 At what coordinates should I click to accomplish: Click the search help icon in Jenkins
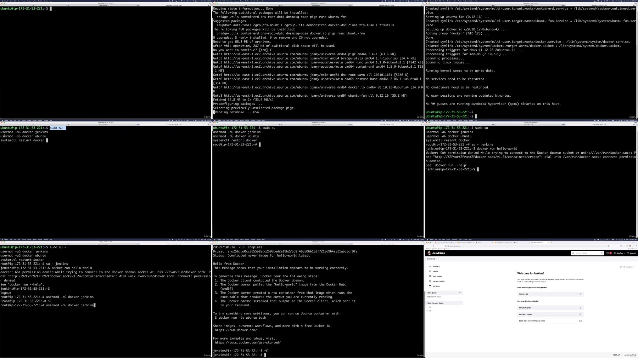click(602, 253)
